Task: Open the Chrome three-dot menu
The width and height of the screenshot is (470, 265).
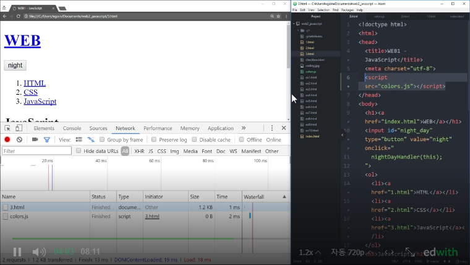Action: pos(286,16)
